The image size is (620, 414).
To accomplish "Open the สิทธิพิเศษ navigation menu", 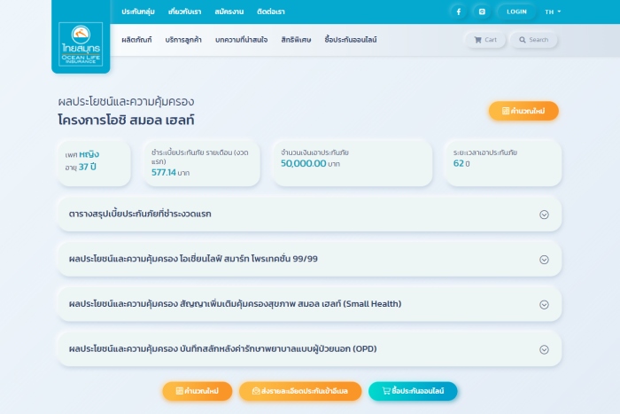I will [296, 40].
